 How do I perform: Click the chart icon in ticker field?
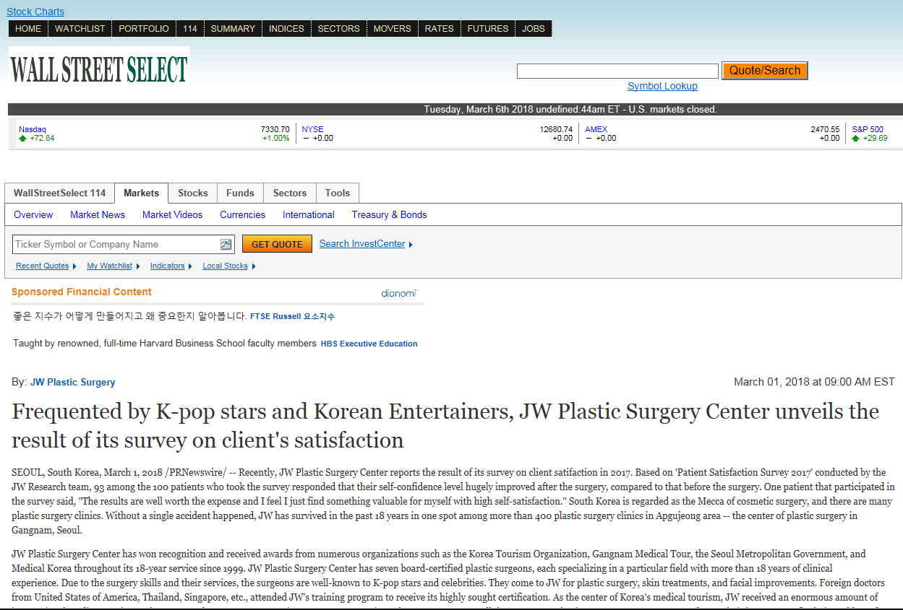[x=226, y=245]
